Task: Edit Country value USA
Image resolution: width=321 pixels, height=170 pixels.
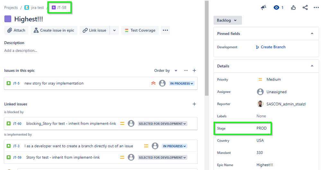Action: pyautogui.click(x=260, y=141)
